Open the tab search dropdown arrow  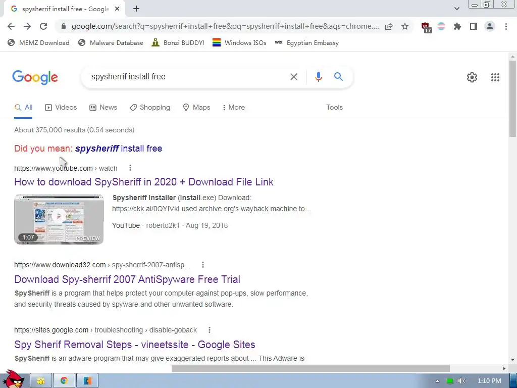456,9
